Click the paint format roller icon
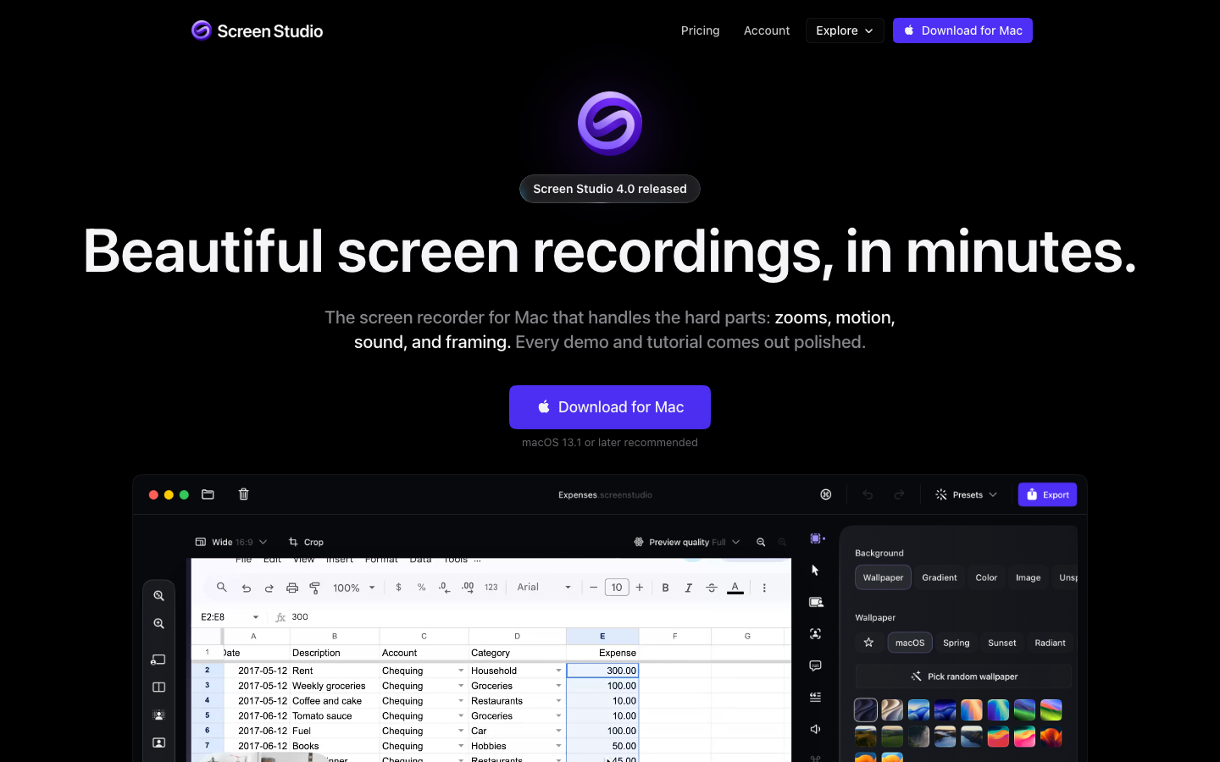The width and height of the screenshot is (1220, 762). tap(315, 588)
